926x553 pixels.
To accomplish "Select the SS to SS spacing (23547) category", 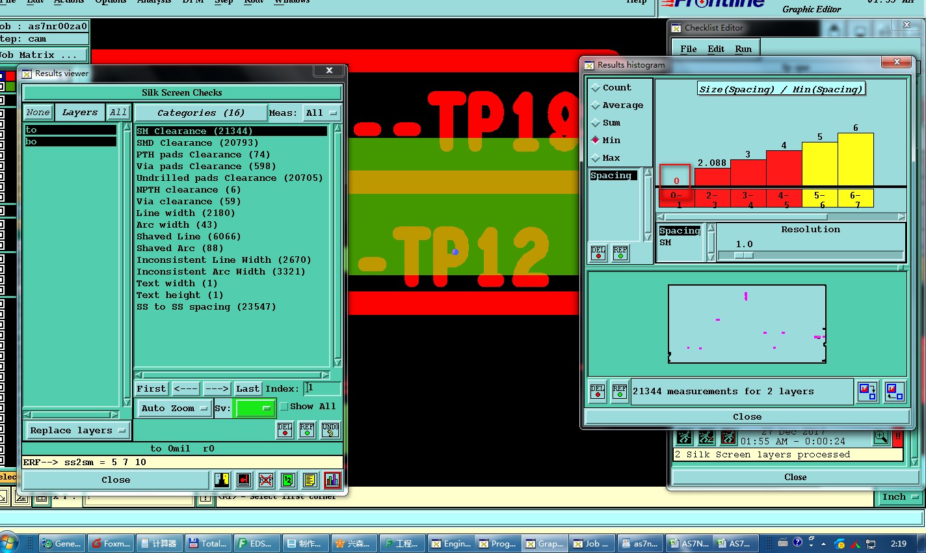I will 206,306.
